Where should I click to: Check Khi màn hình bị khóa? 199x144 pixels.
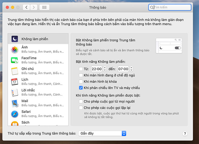click(81, 81)
